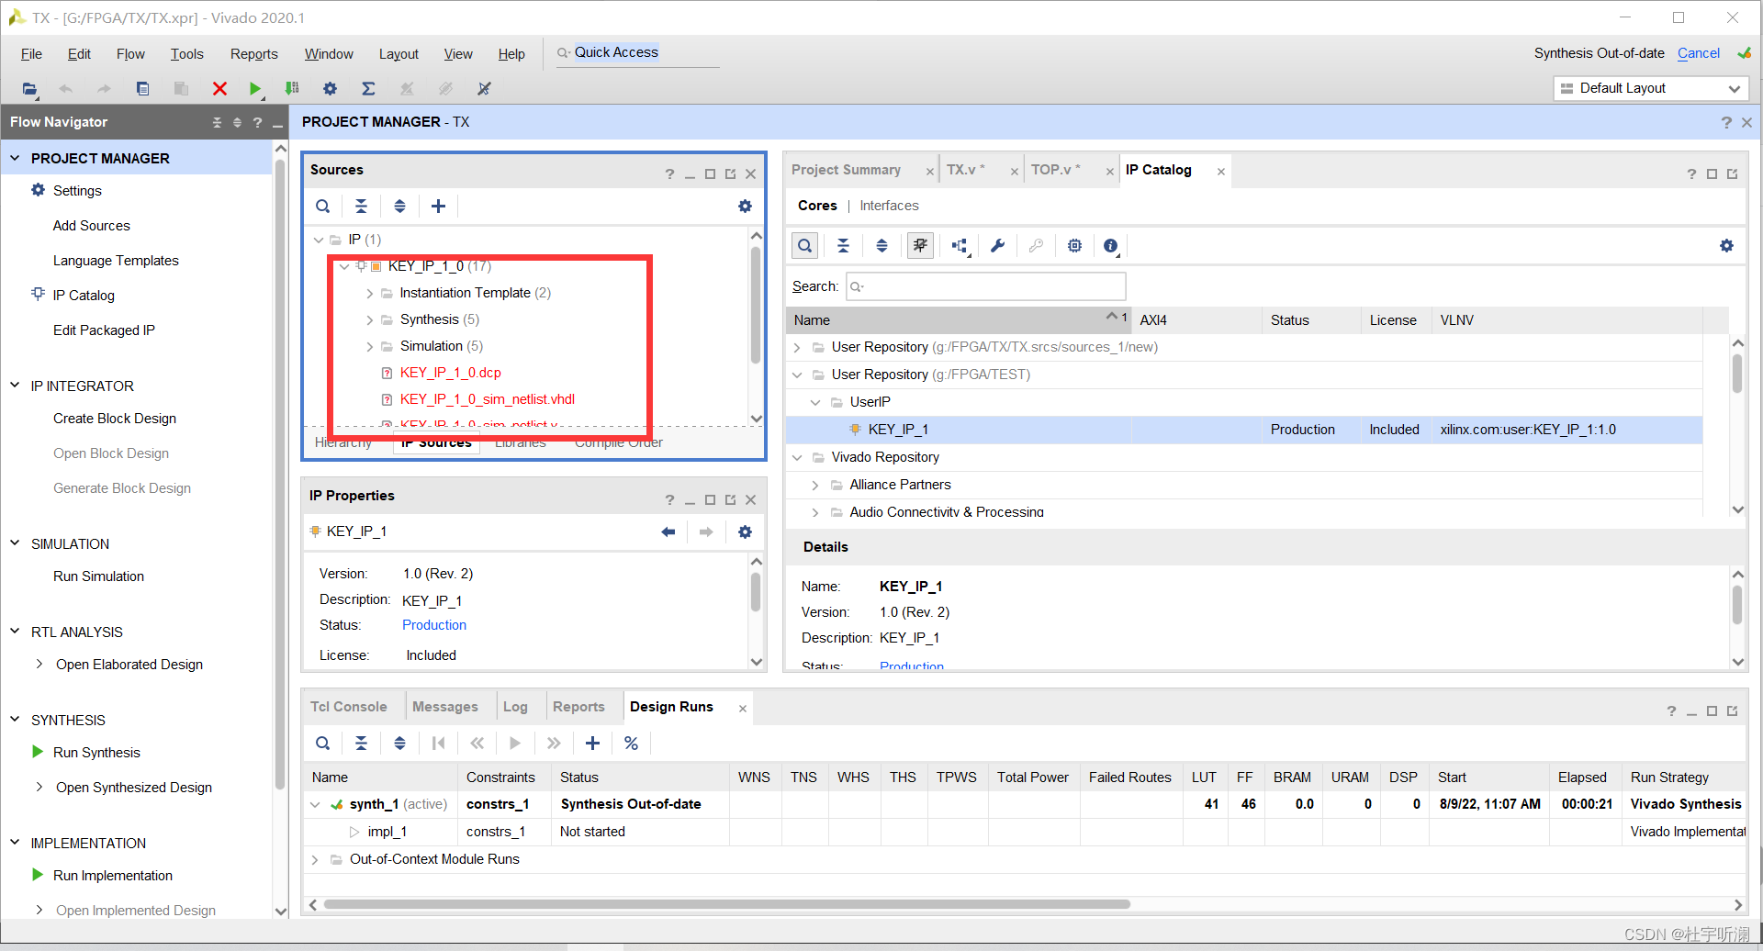The width and height of the screenshot is (1763, 951).
Task: Toggle the hide incompatible IP filter button
Action: click(920, 246)
